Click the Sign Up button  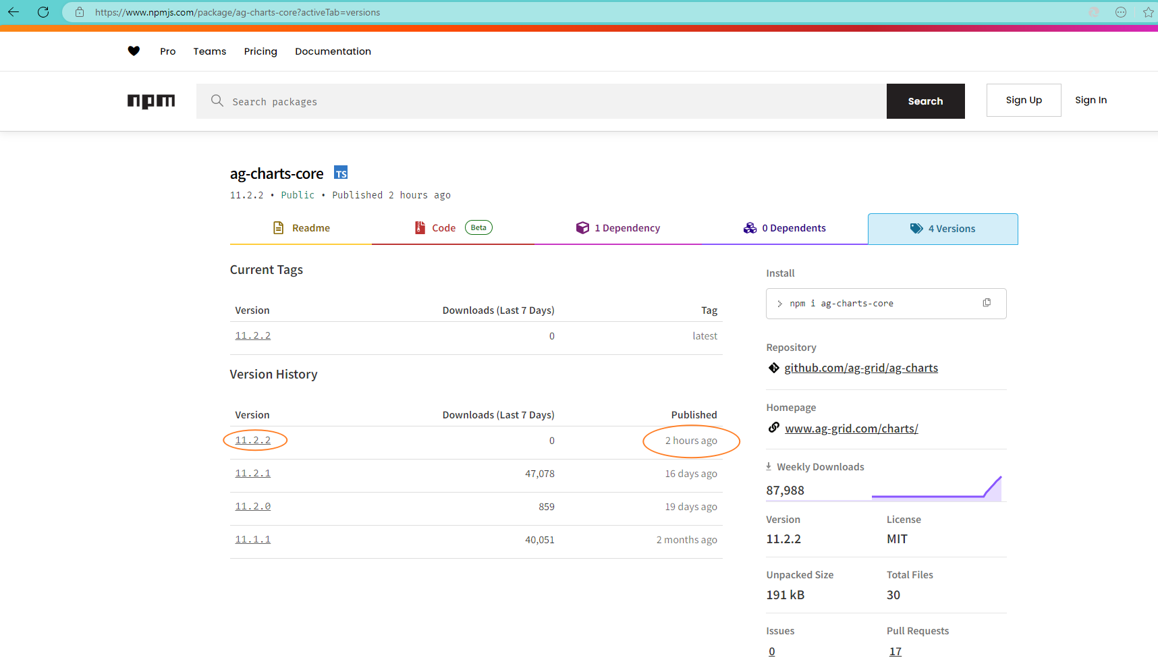pos(1024,100)
